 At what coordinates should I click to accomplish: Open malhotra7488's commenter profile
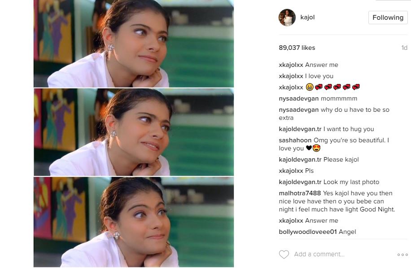click(x=300, y=193)
